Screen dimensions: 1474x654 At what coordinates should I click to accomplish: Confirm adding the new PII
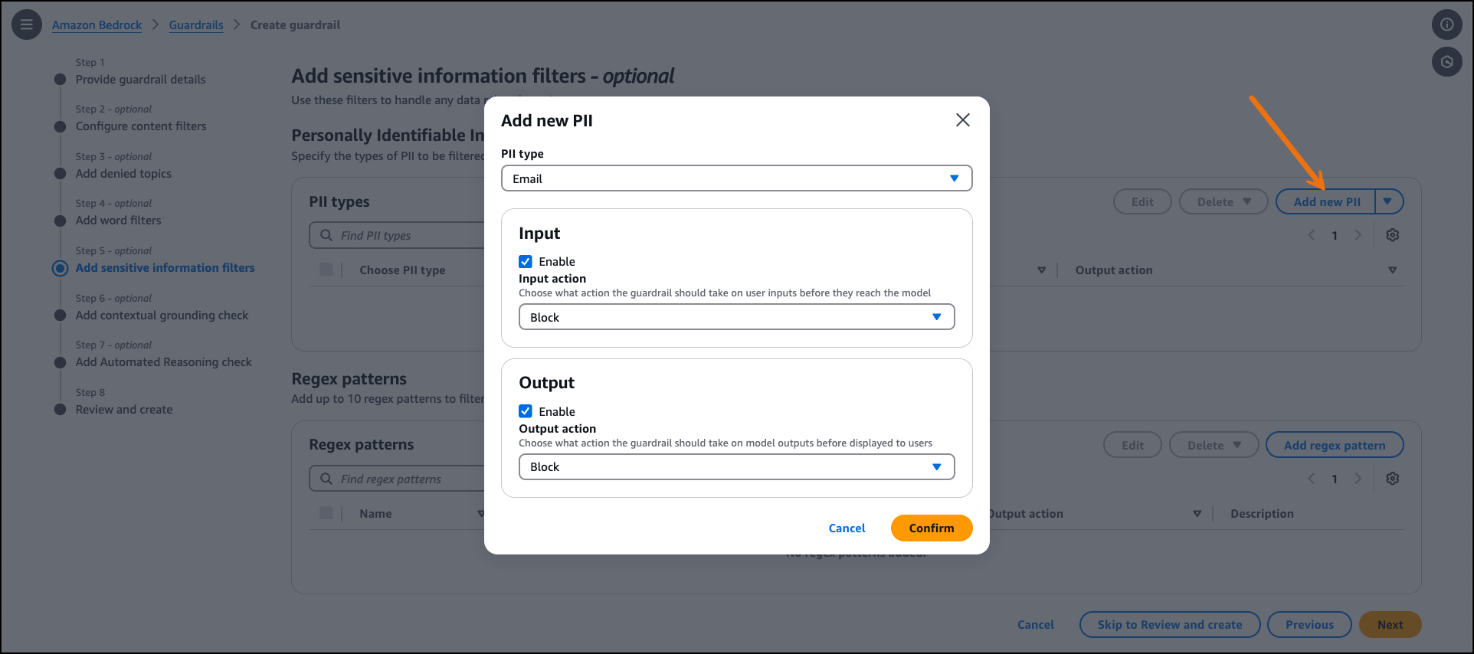point(931,528)
